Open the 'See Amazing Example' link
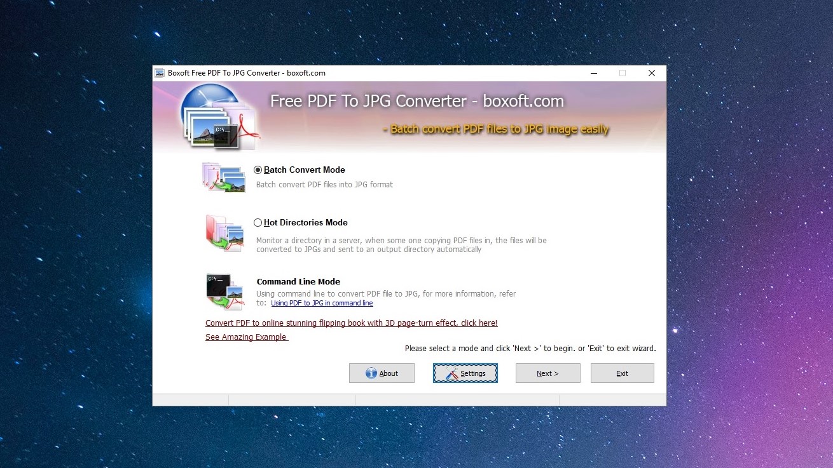833x468 pixels. [x=247, y=337]
